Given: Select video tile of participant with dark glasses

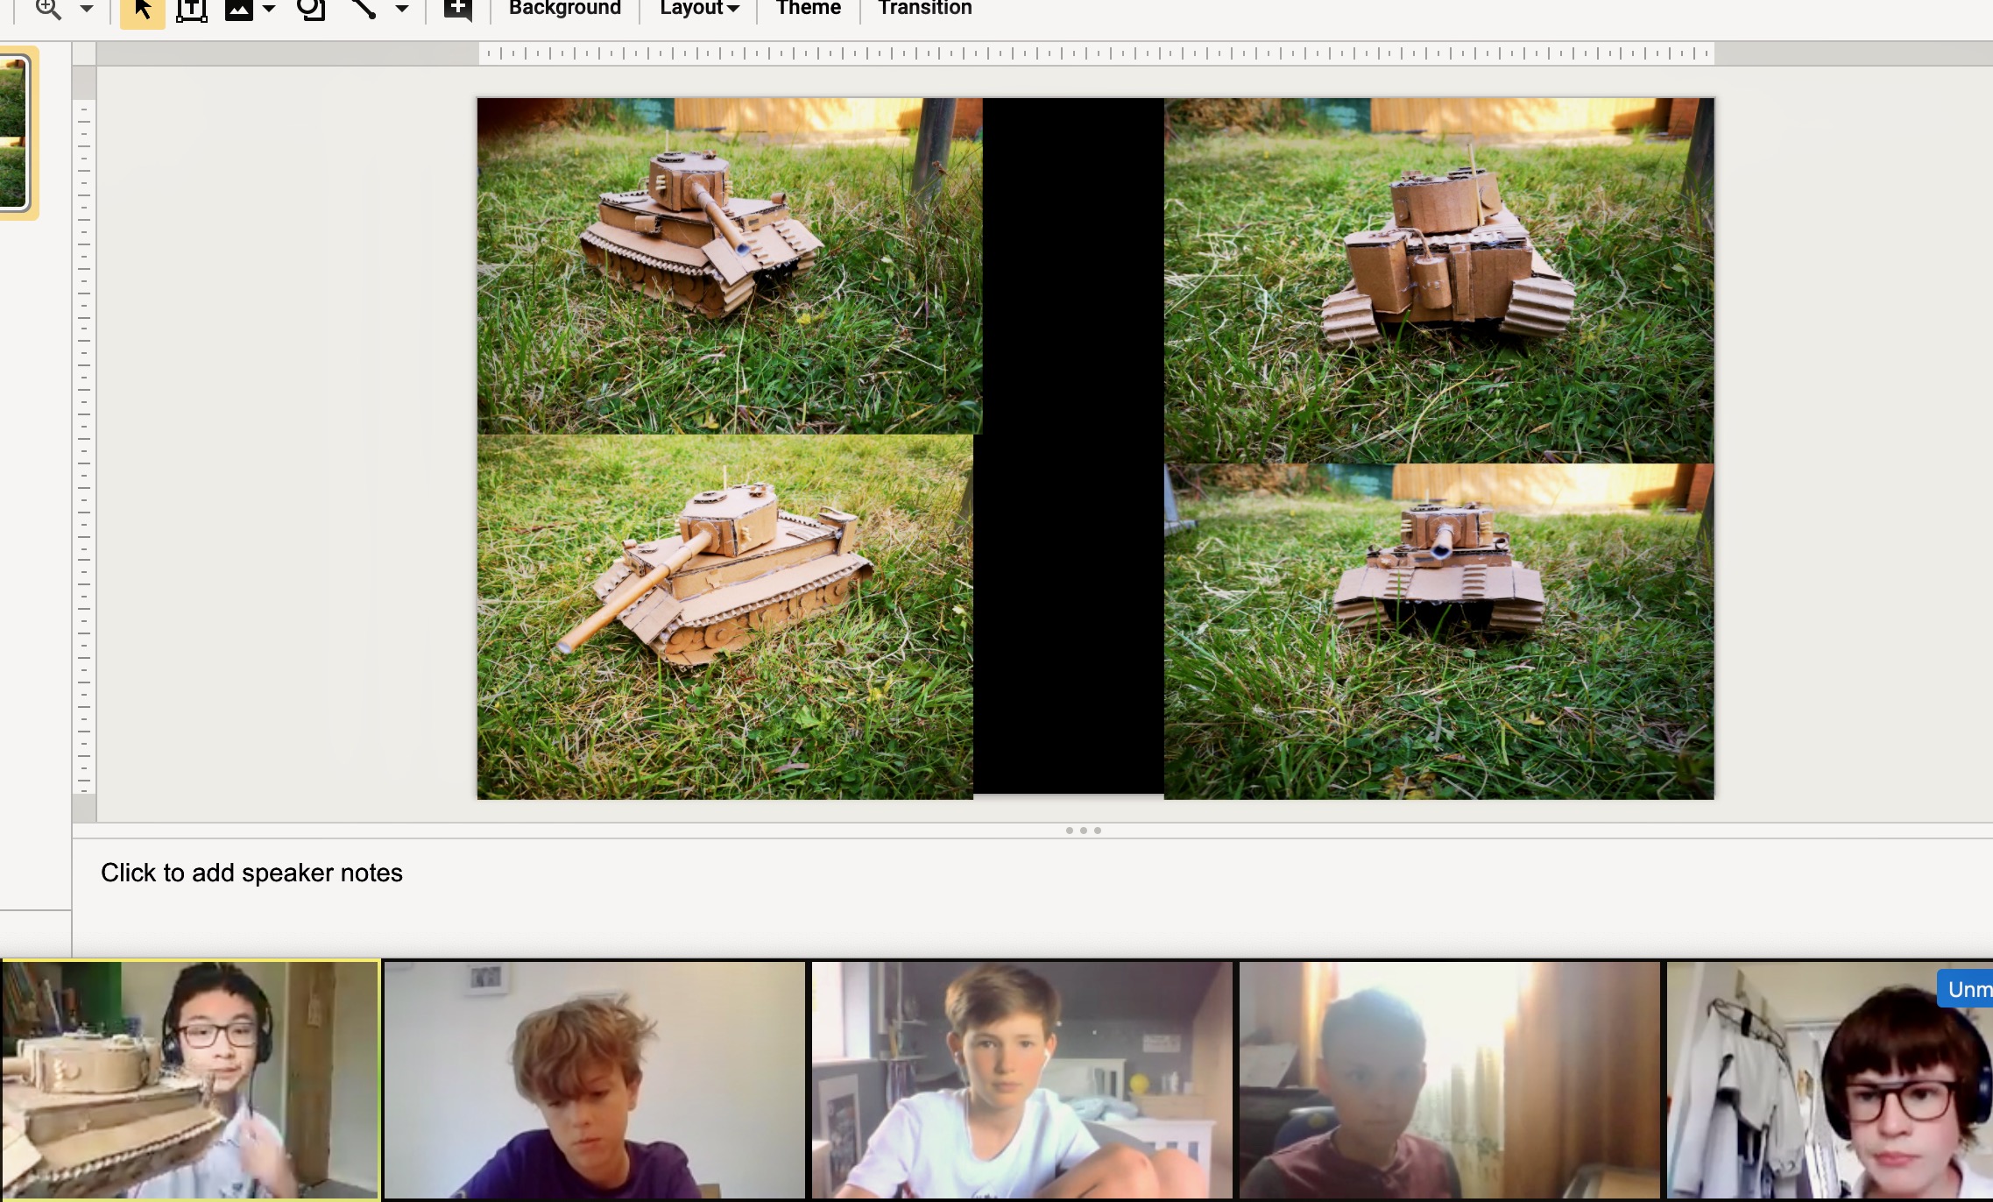Looking at the screenshot, I should 1829,1080.
